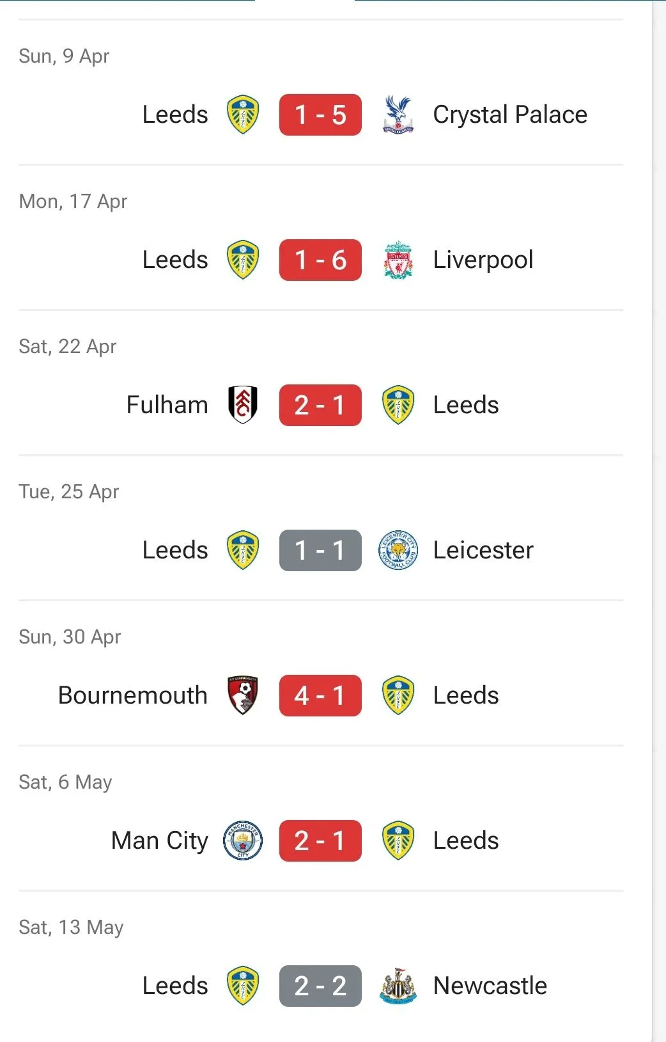666x1042 pixels.
Task: Click the Bournemouth club crest
Action: pyautogui.click(x=243, y=695)
